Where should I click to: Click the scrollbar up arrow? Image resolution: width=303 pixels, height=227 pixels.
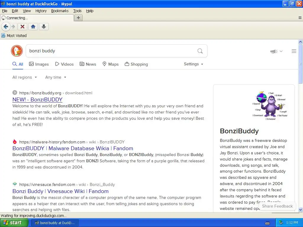point(300,42)
